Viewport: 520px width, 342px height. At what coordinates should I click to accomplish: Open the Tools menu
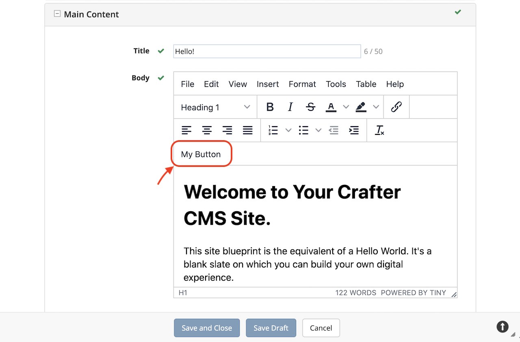(x=336, y=84)
